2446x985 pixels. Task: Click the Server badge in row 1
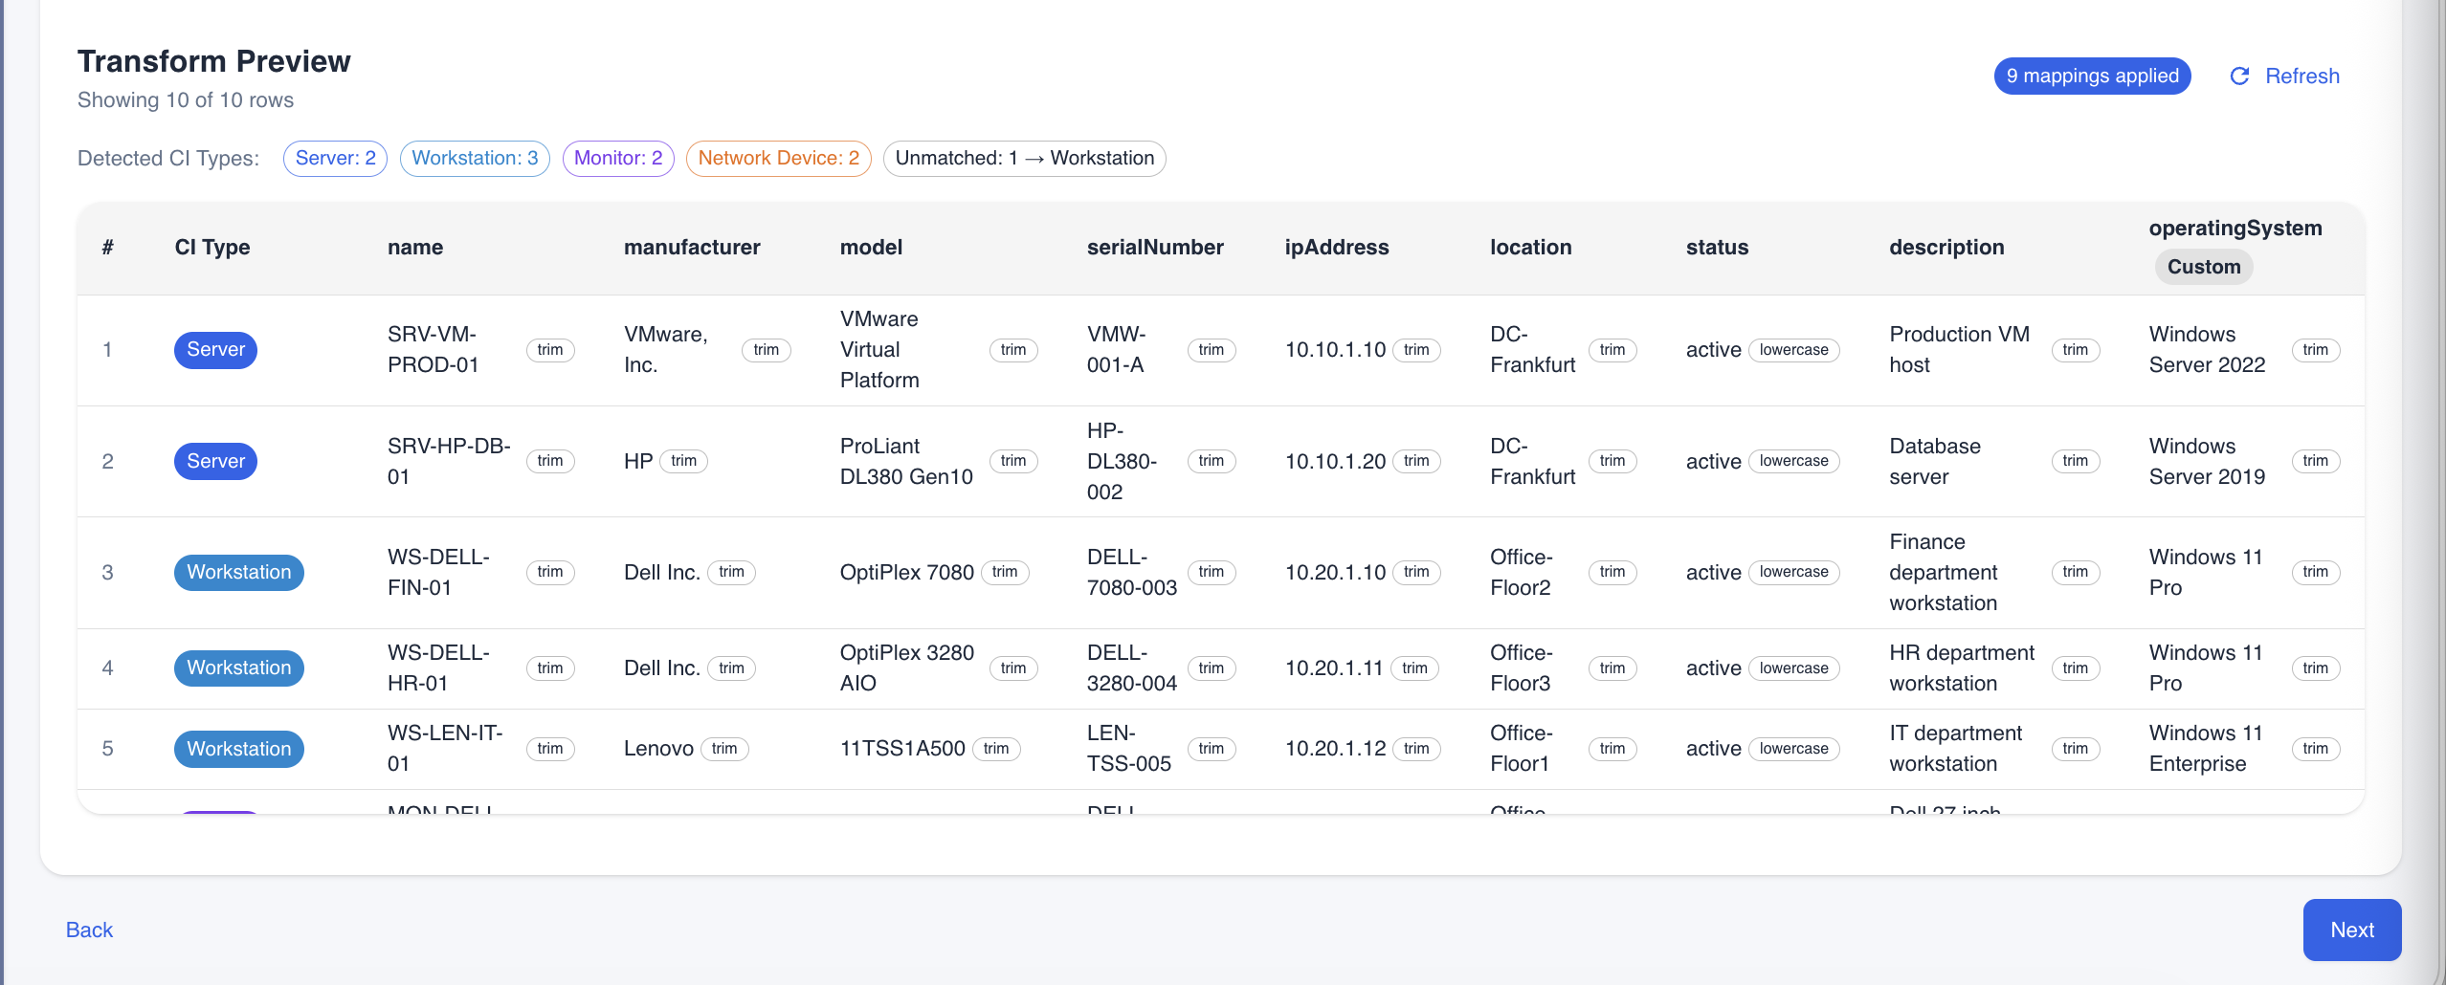(215, 350)
